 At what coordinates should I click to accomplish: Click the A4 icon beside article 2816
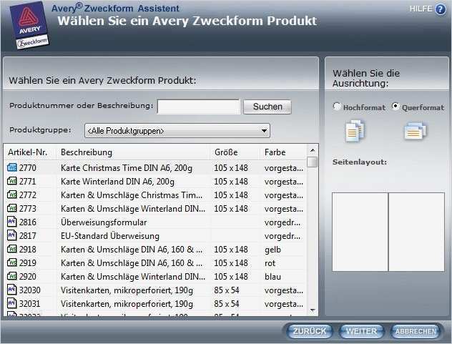(12, 222)
